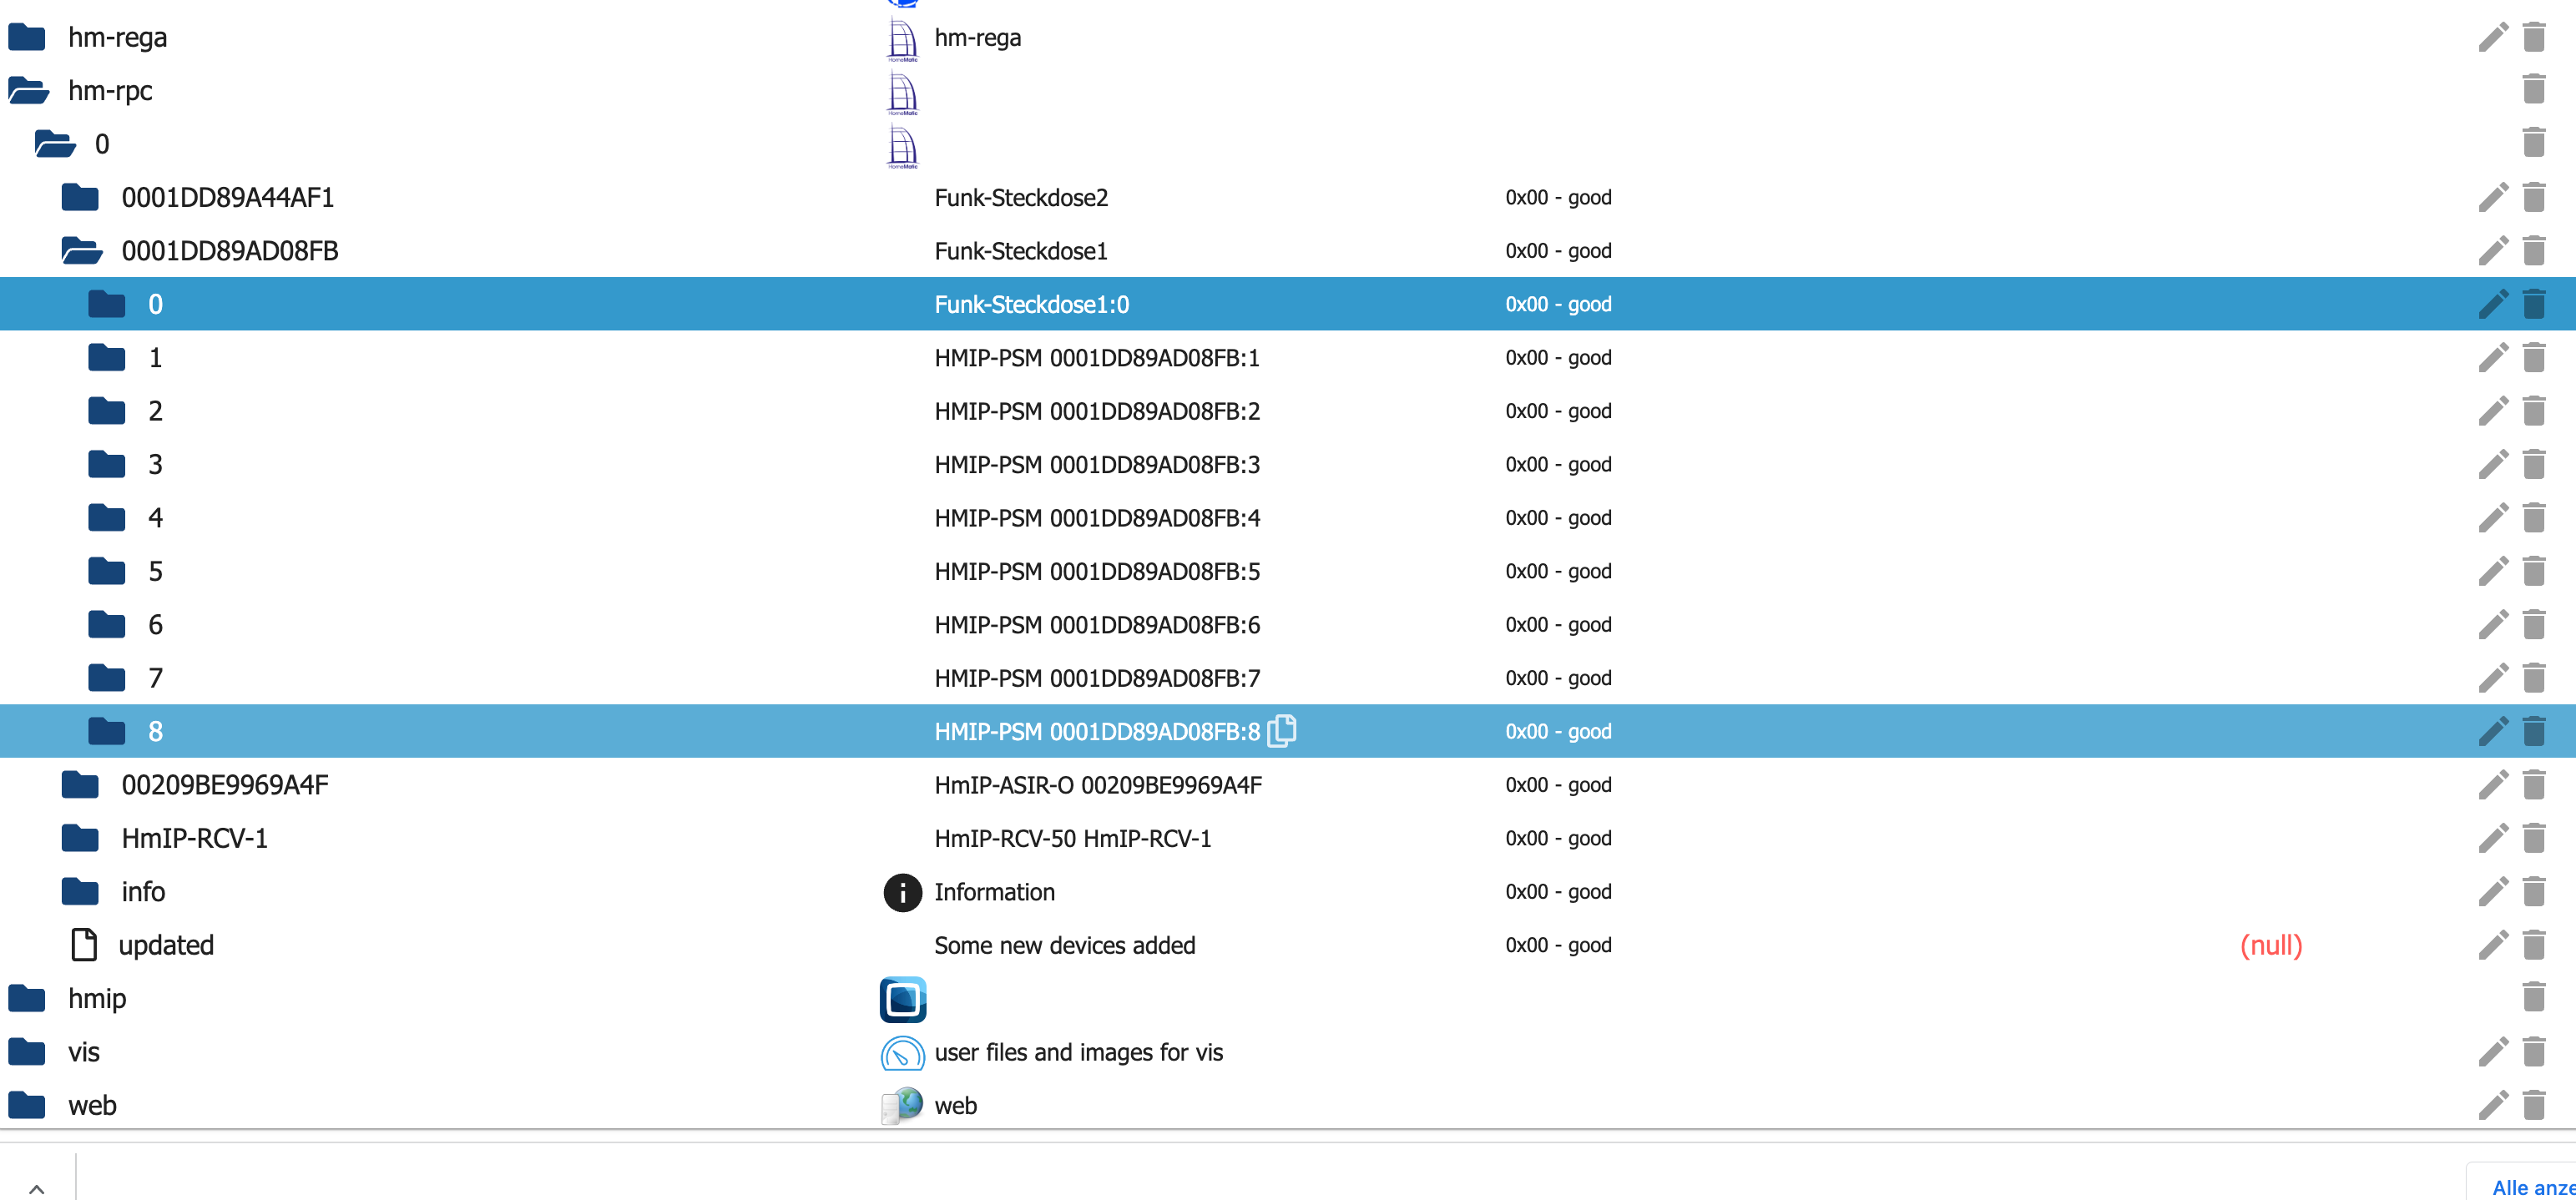
Task: Edit HmIP-RCV-50 HmIP-RCV-1 with pencil
Action: click(x=2493, y=838)
